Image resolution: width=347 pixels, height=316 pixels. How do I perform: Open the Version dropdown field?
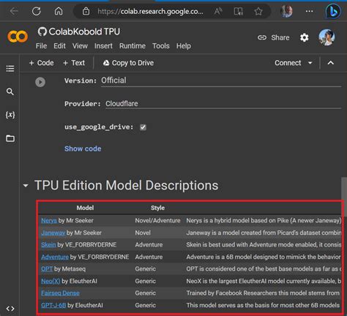pyautogui.click(x=221, y=80)
